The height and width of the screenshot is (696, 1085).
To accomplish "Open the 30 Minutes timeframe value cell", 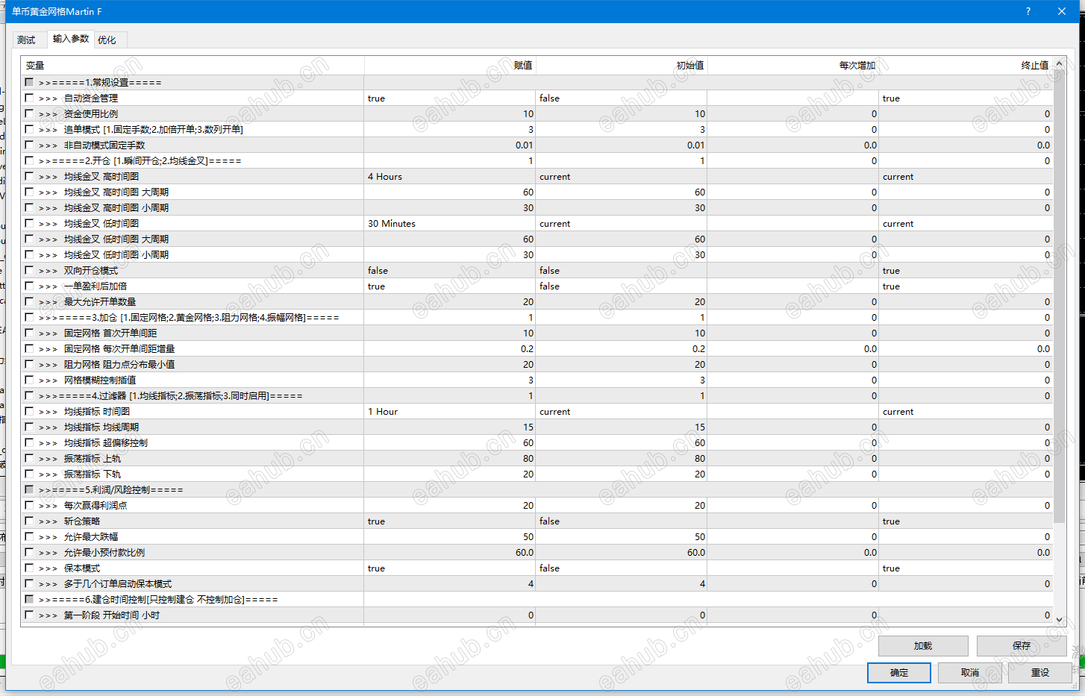I will [449, 224].
